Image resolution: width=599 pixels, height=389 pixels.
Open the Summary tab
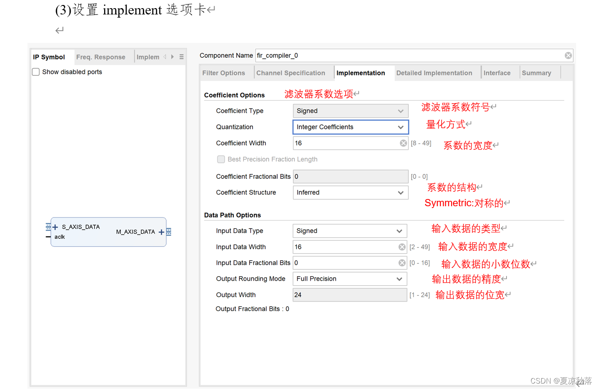[536, 73]
